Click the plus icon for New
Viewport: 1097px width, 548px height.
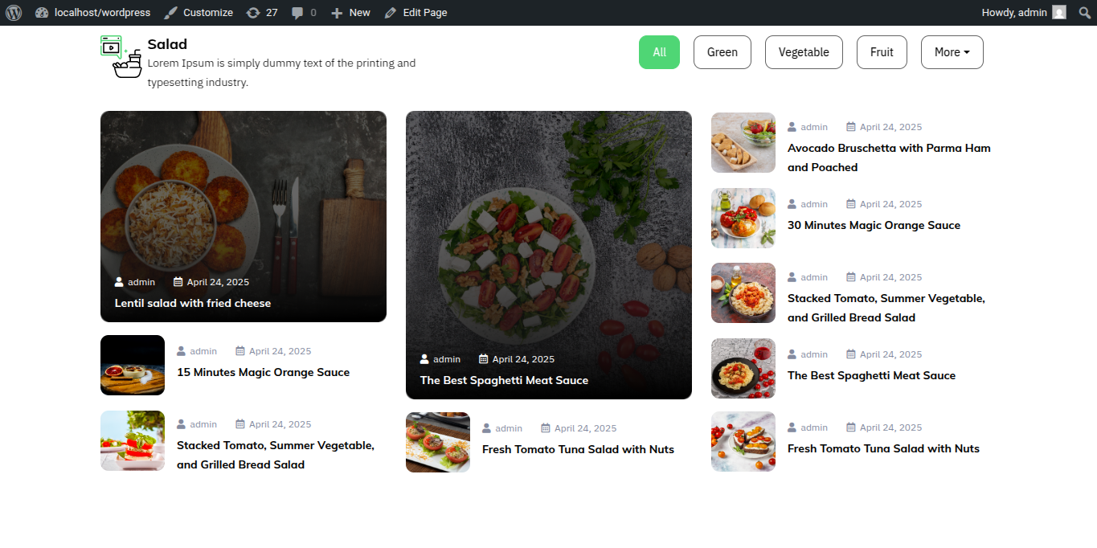(x=337, y=13)
